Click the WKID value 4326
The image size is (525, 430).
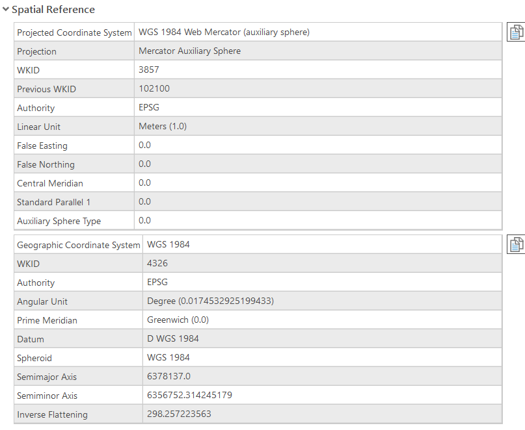[157, 263]
